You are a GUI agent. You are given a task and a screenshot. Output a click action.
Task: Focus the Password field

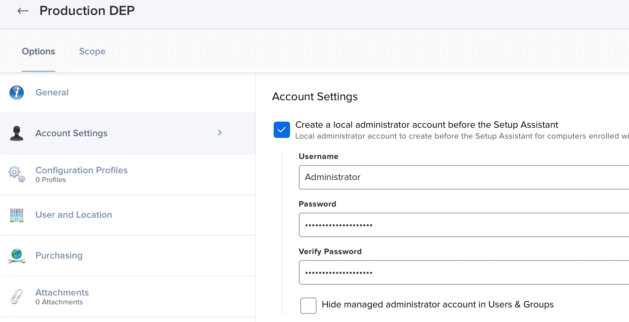coord(463,225)
